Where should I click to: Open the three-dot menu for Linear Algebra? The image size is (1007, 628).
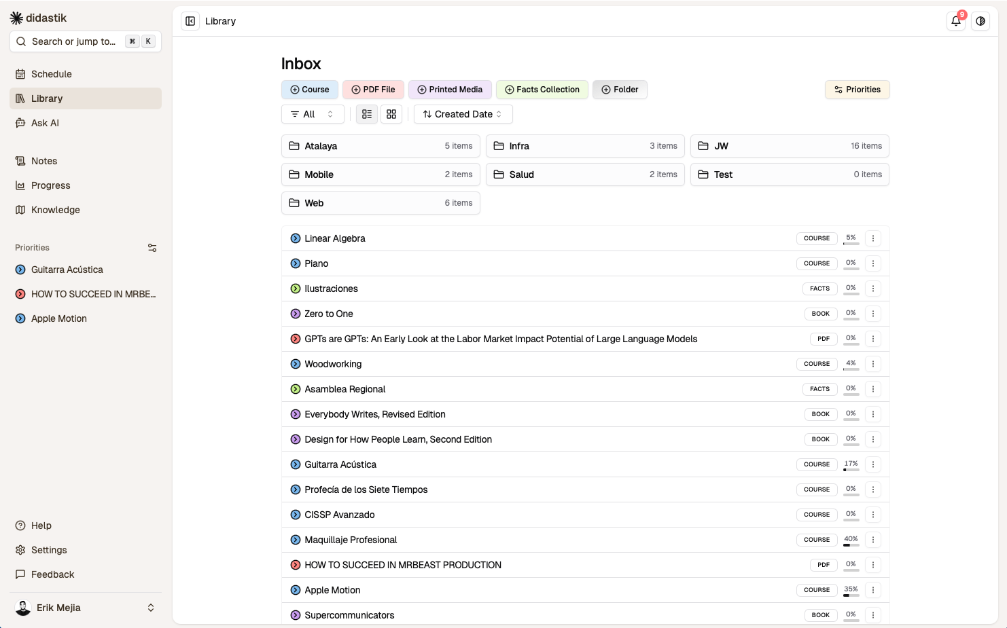[x=873, y=238]
